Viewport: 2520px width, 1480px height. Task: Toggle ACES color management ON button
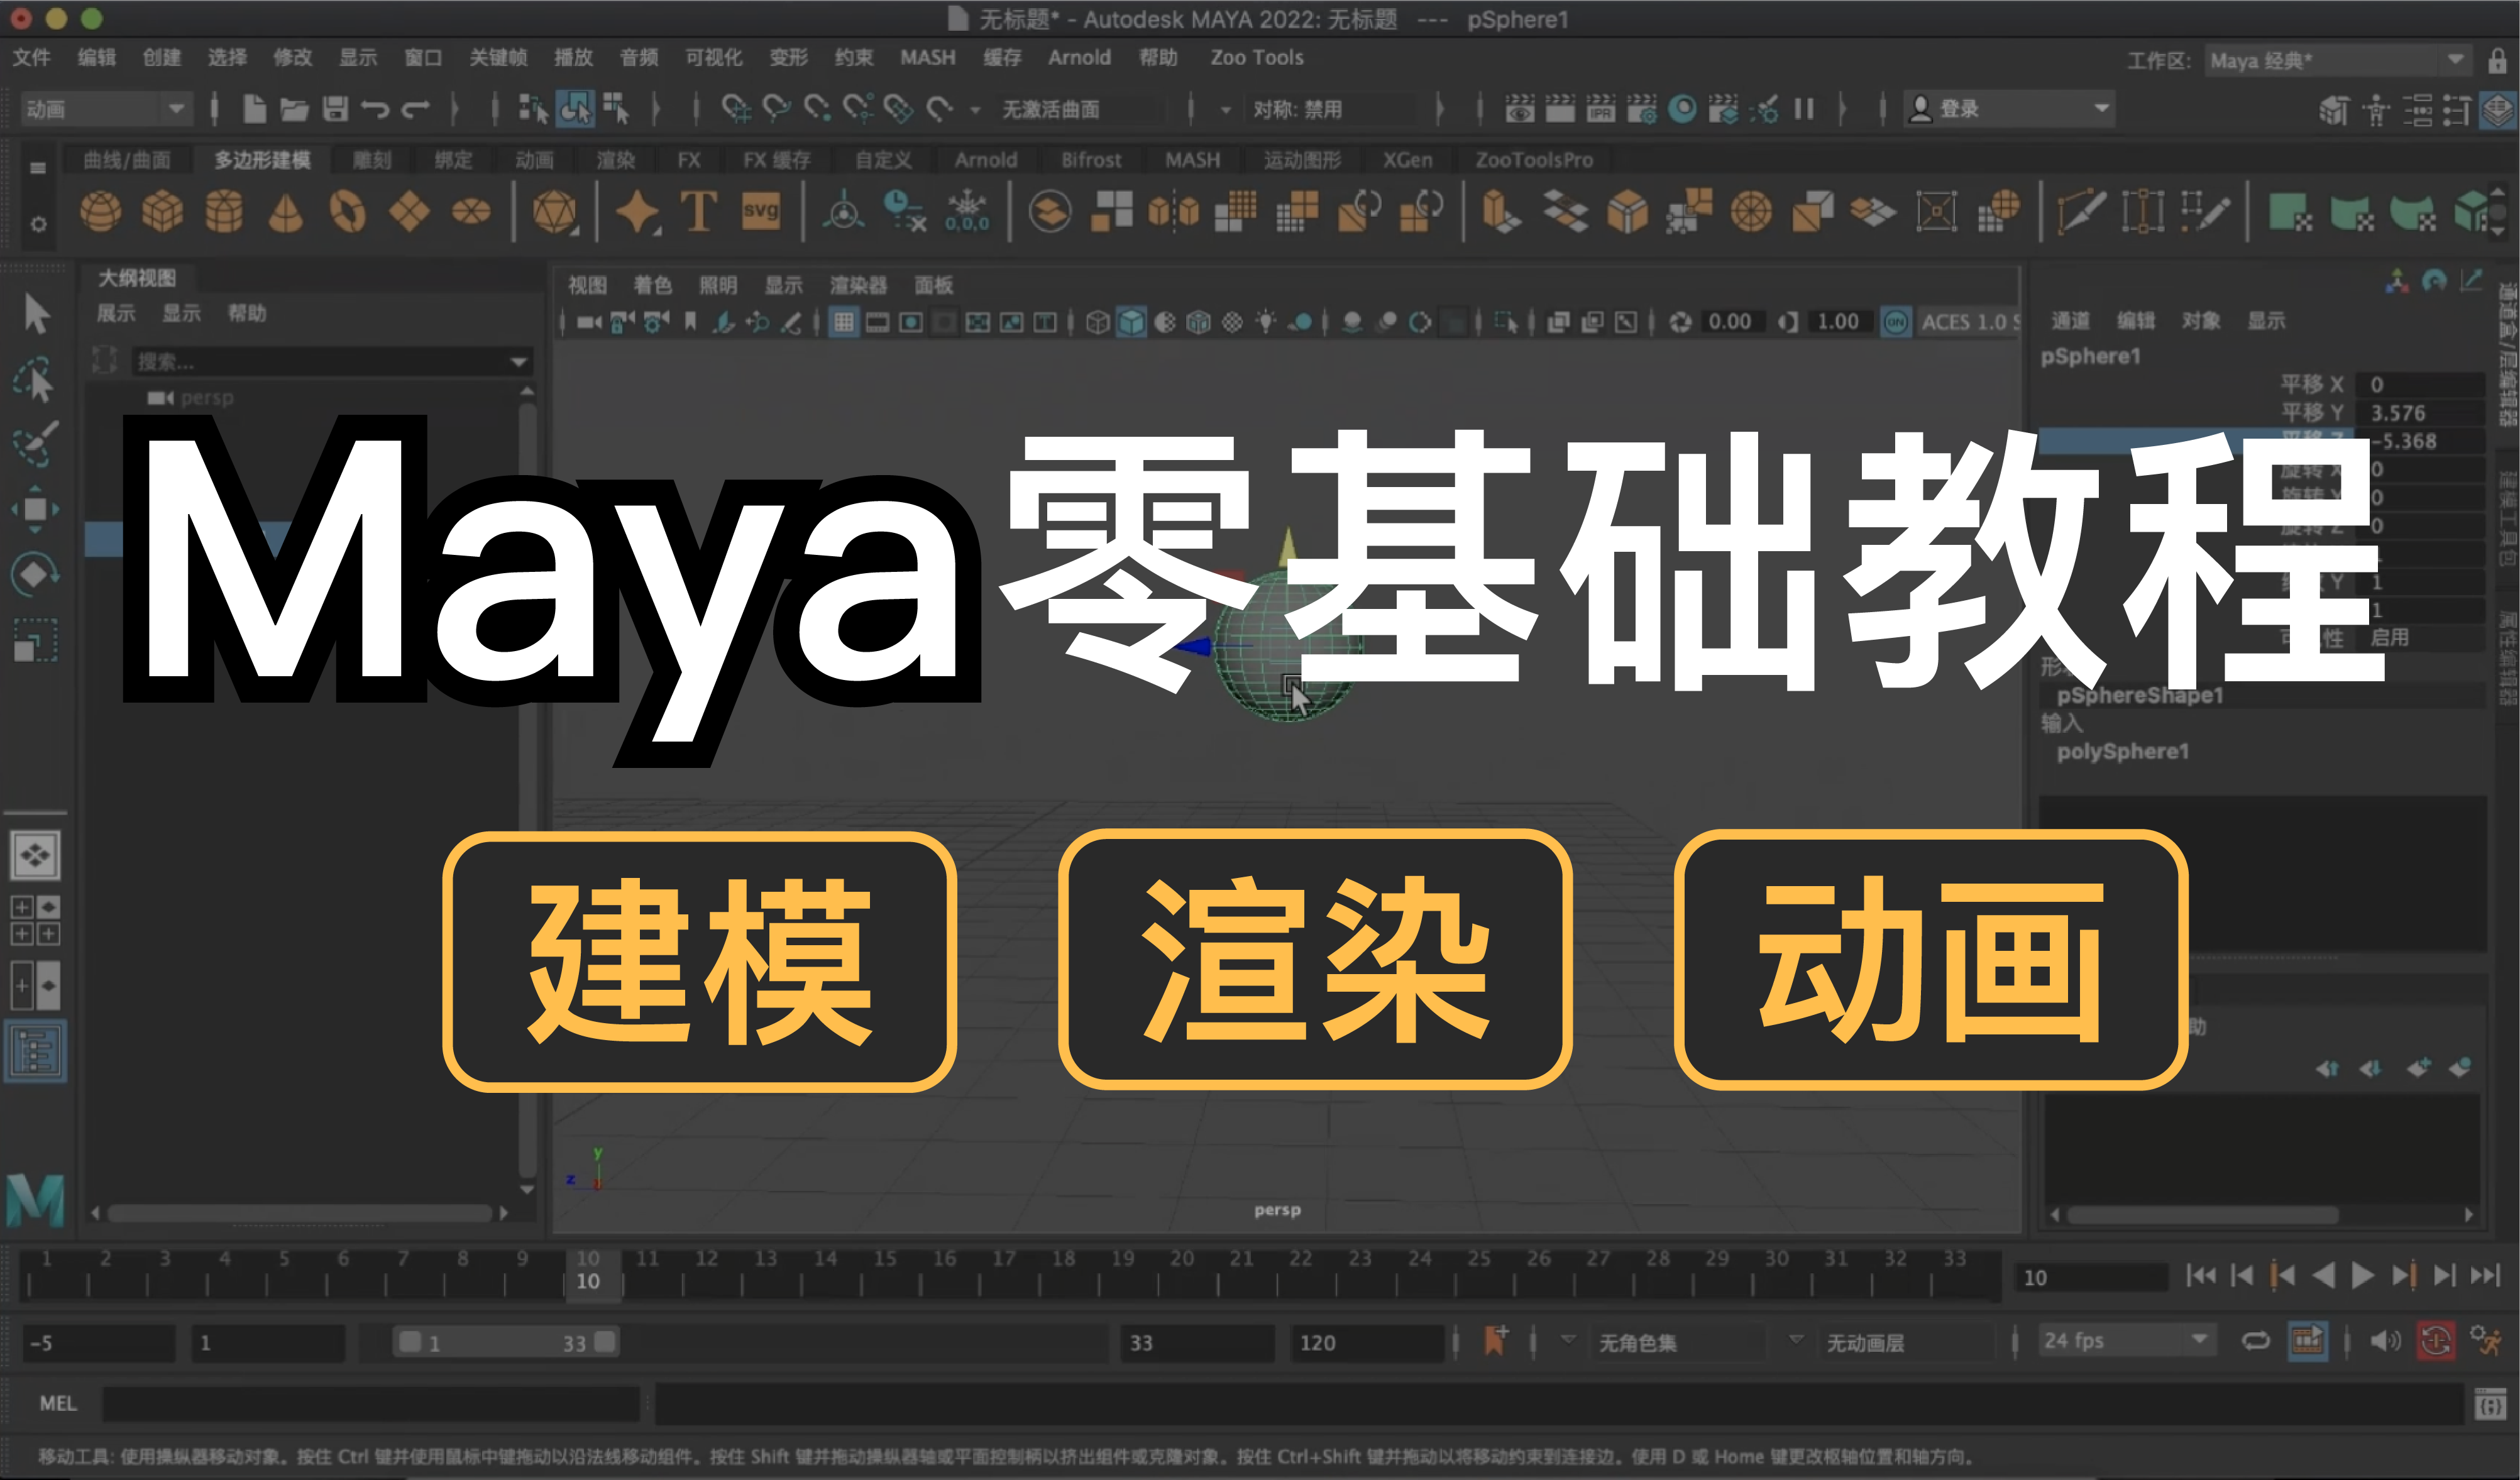click(x=1896, y=322)
